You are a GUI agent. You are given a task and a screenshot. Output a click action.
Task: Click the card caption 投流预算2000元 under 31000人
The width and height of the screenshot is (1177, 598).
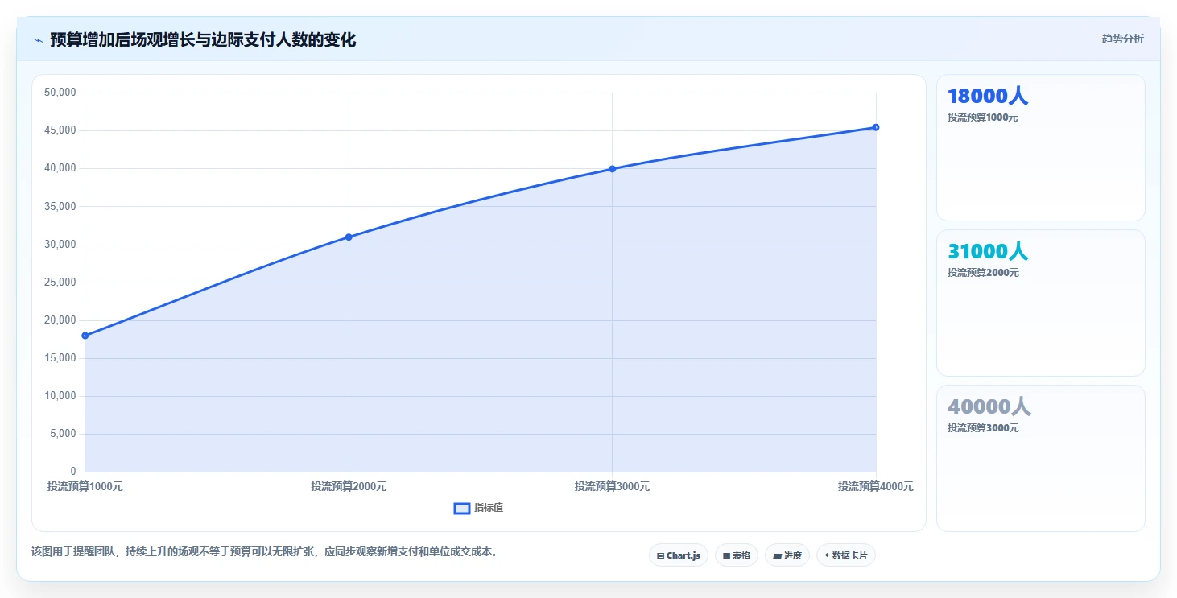click(983, 273)
